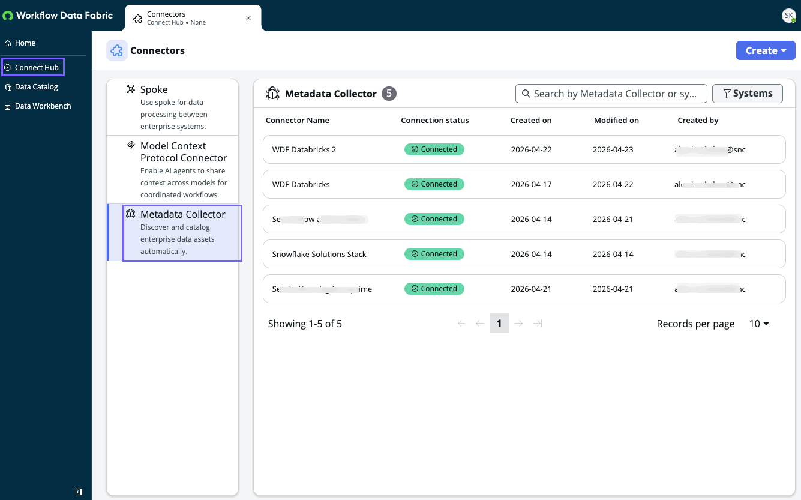The width and height of the screenshot is (801, 500).
Task: Click the Metadata Collector heading bug icon
Action: [272, 94]
